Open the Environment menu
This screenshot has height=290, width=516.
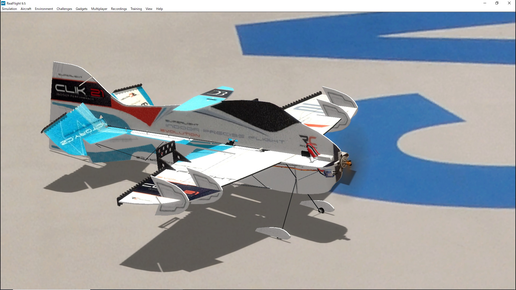(44, 9)
